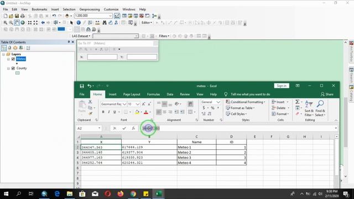
Task: Click the ArcMap Print icon
Action: [x=22, y=16]
